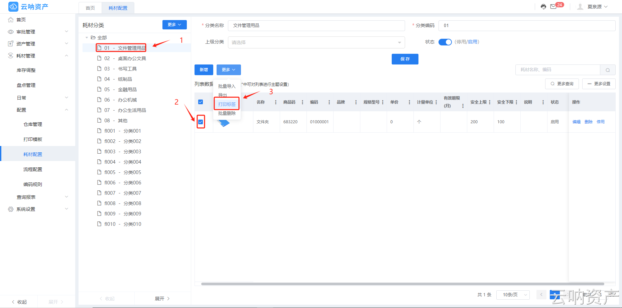Click the 云呐资产 cloud logo icon
Screen dimensions: 622x308
(13, 6)
